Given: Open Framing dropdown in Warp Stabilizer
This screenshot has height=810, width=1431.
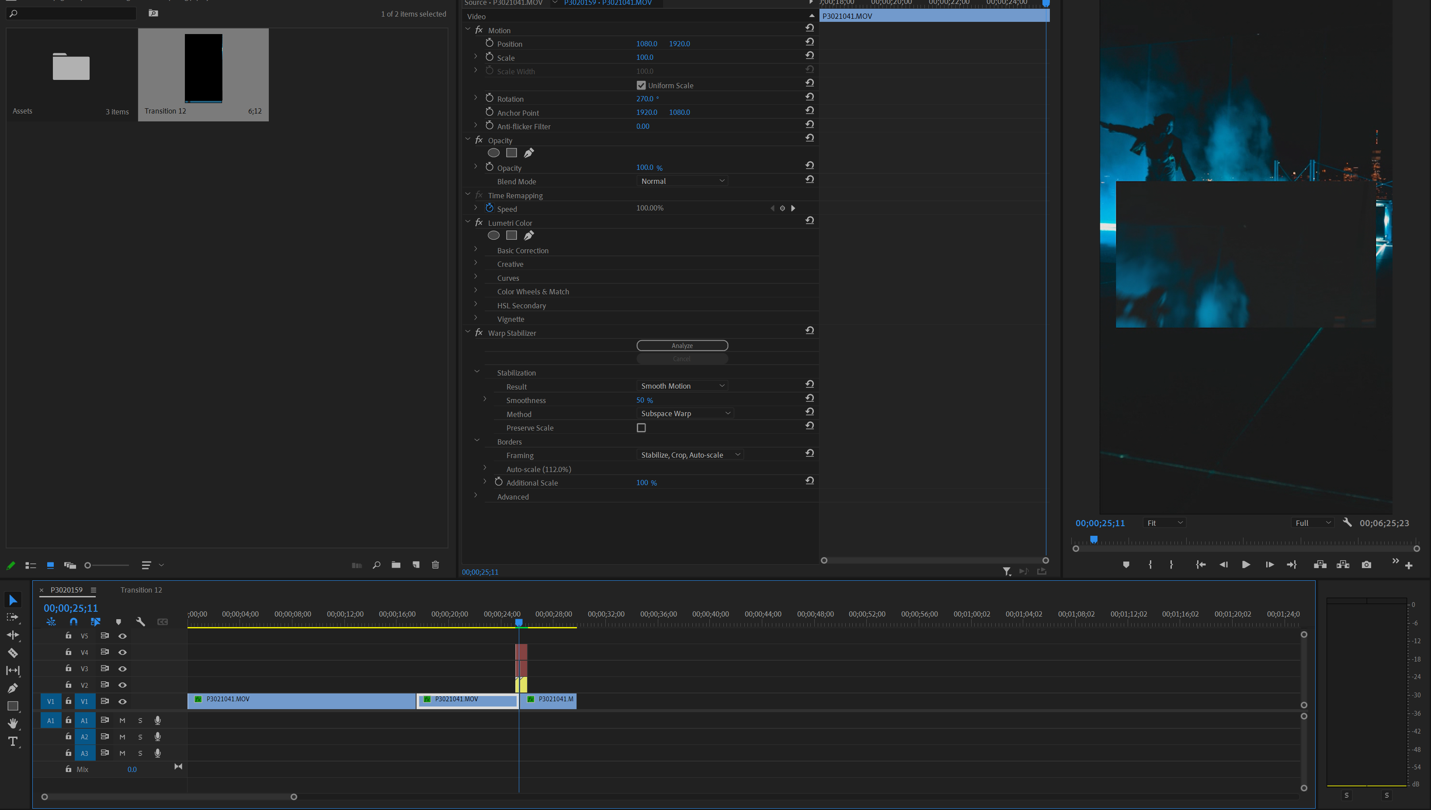Looking at the screenshot, I should (688, 455).
